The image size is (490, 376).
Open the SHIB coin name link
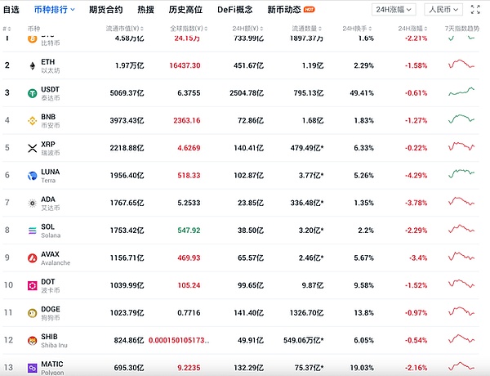tap(49, 337)
